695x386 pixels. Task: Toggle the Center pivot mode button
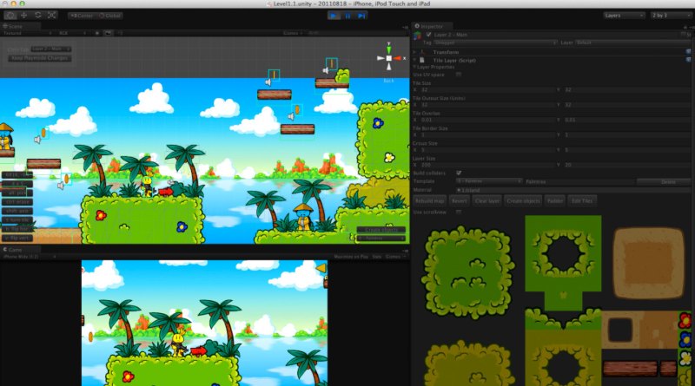click(x=82, y=16)
